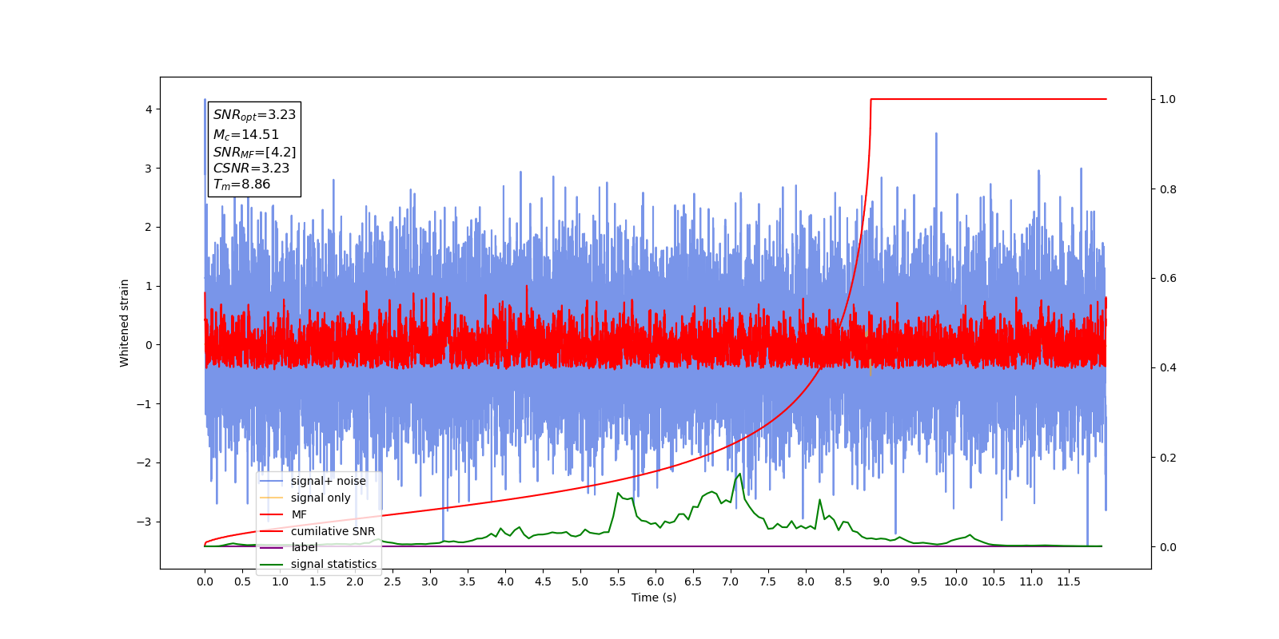Image resolution: width=1279 pixels, height=639 pixels.
Task: Click x-axis tick label 7.0
Action: point(731,581)
